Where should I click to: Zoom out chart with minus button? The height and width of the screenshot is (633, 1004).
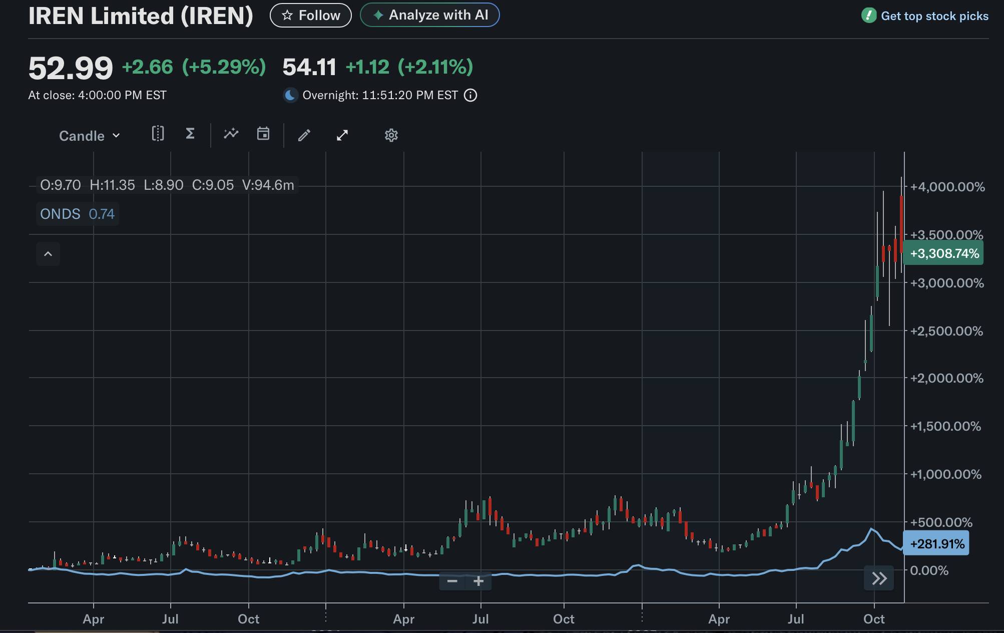click(452, 581)
